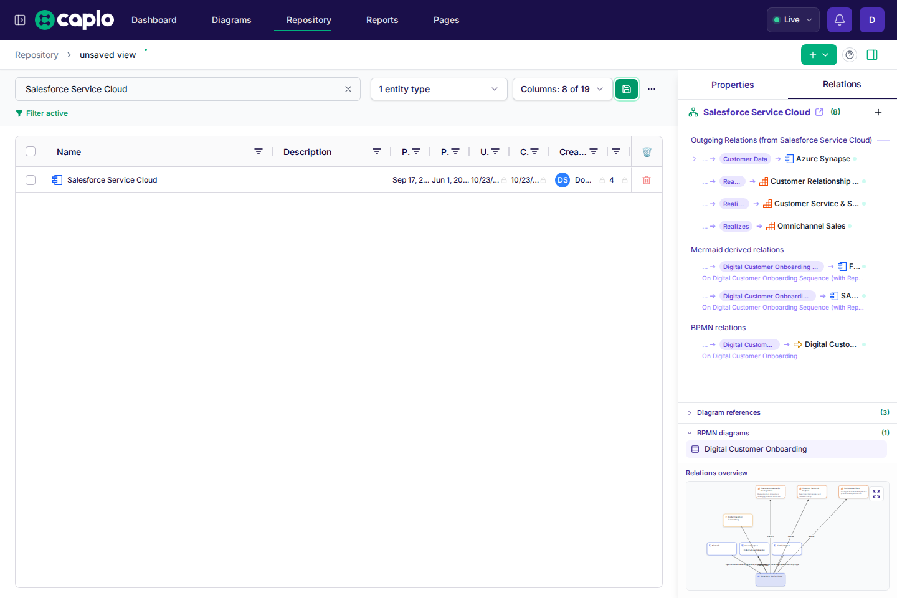Viewport: 897px width, 598px height.
Task: Delete the Salesforce Service Cloud row
Action: pyautogui.click(x=647, y=180)
